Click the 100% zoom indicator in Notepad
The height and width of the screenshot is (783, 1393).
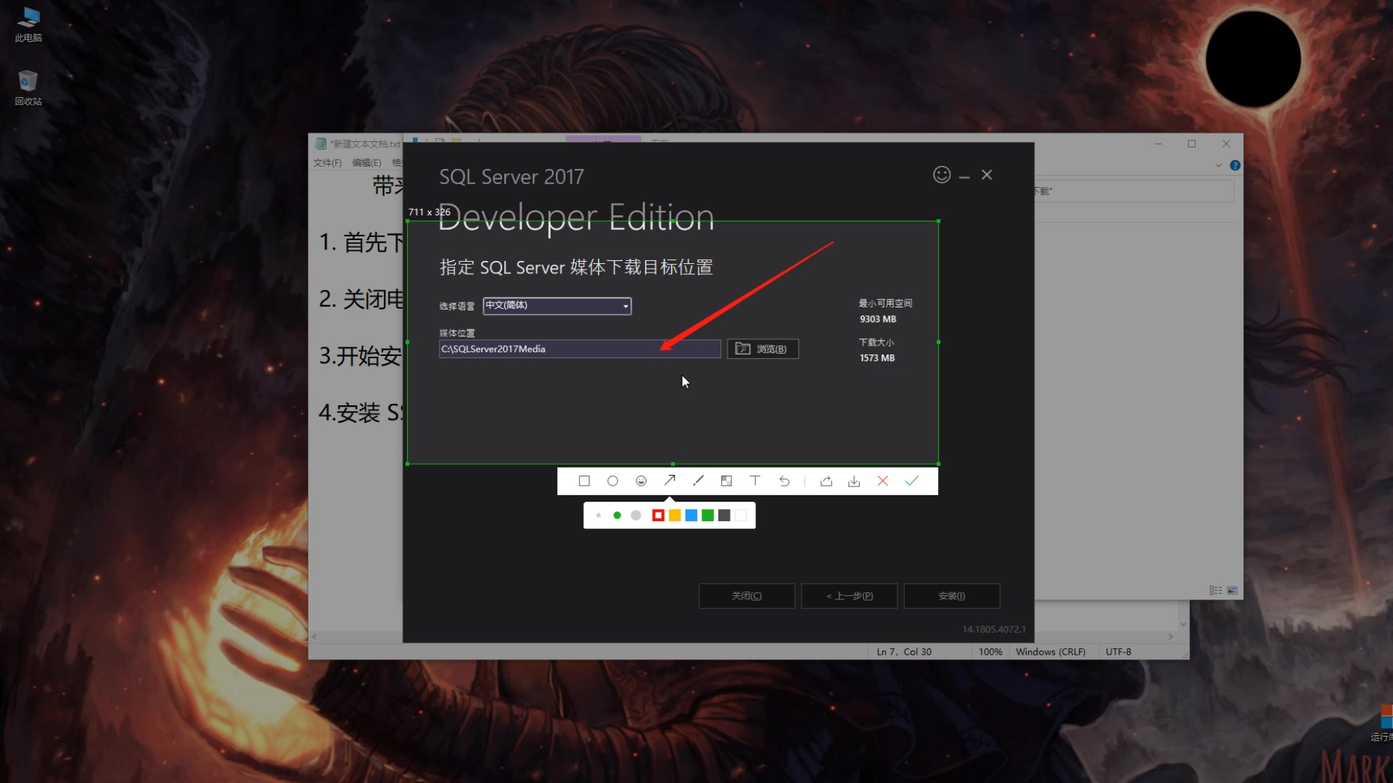990,652
